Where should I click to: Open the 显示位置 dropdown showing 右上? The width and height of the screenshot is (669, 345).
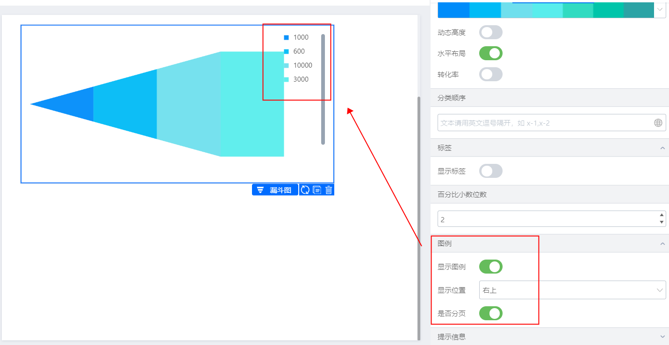[573, 290]
